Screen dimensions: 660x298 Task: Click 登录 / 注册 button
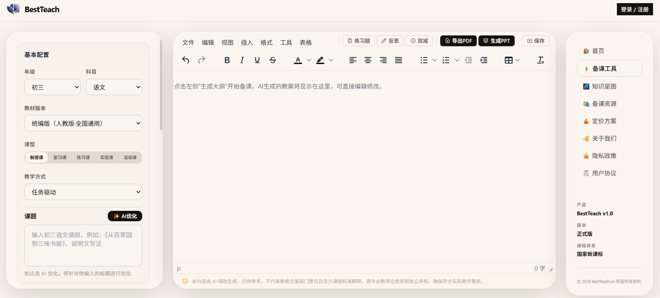[x=635, y=9]
